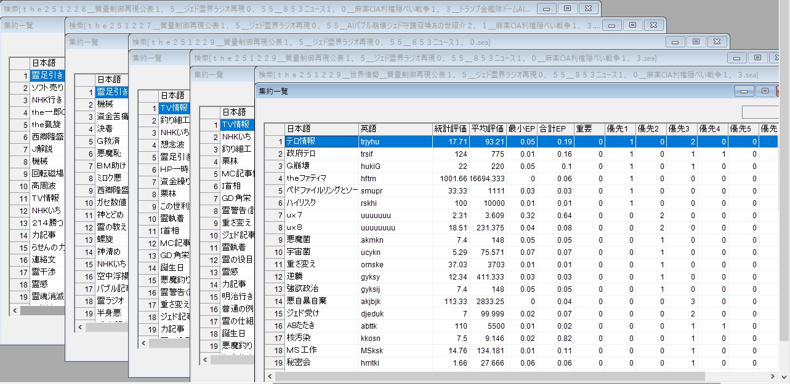Viewport: 790px width, 384px height.
Task: Maximize the the251227 search window
Action: coord(632,25)
